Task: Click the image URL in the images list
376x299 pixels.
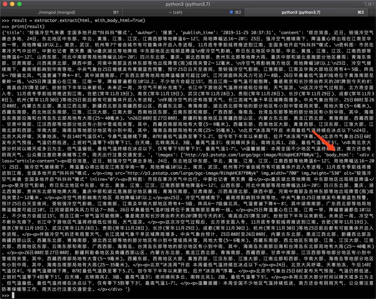Action: (x=250, y=155)
